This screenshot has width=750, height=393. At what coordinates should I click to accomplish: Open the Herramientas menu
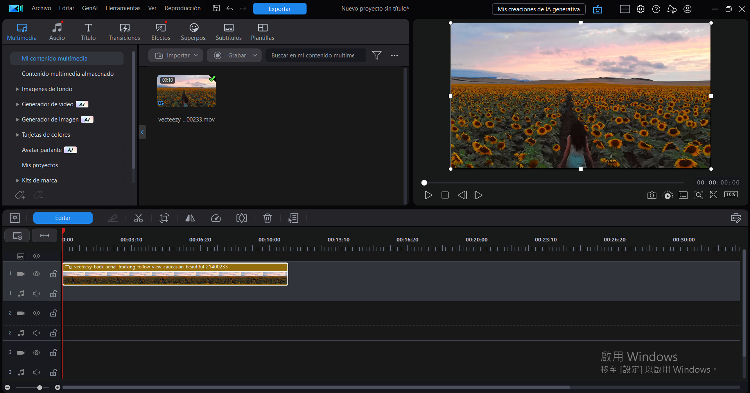coord(123,8)
